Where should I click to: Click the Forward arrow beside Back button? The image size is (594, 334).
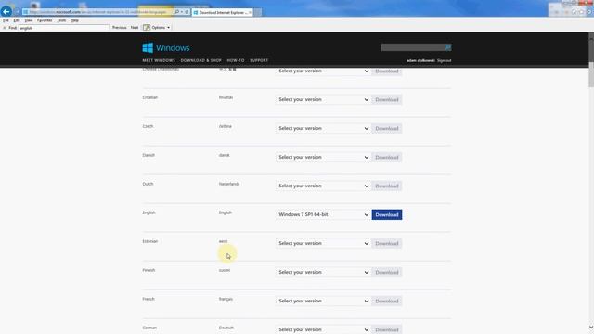(17, 12)
